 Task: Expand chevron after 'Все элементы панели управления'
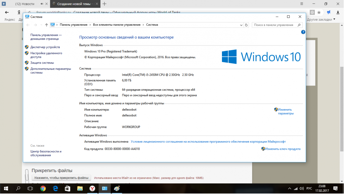click(x=143, y=25)
